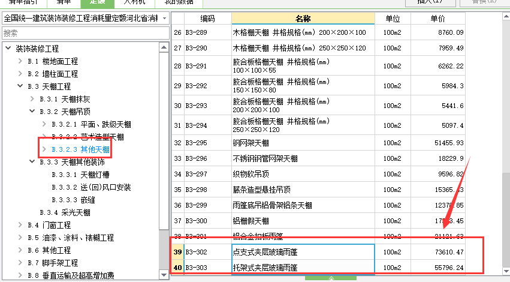Select the 织物软吊顶 name cell
The width and height of the screenshot is (510, 282).
click(x=303, y=174)
